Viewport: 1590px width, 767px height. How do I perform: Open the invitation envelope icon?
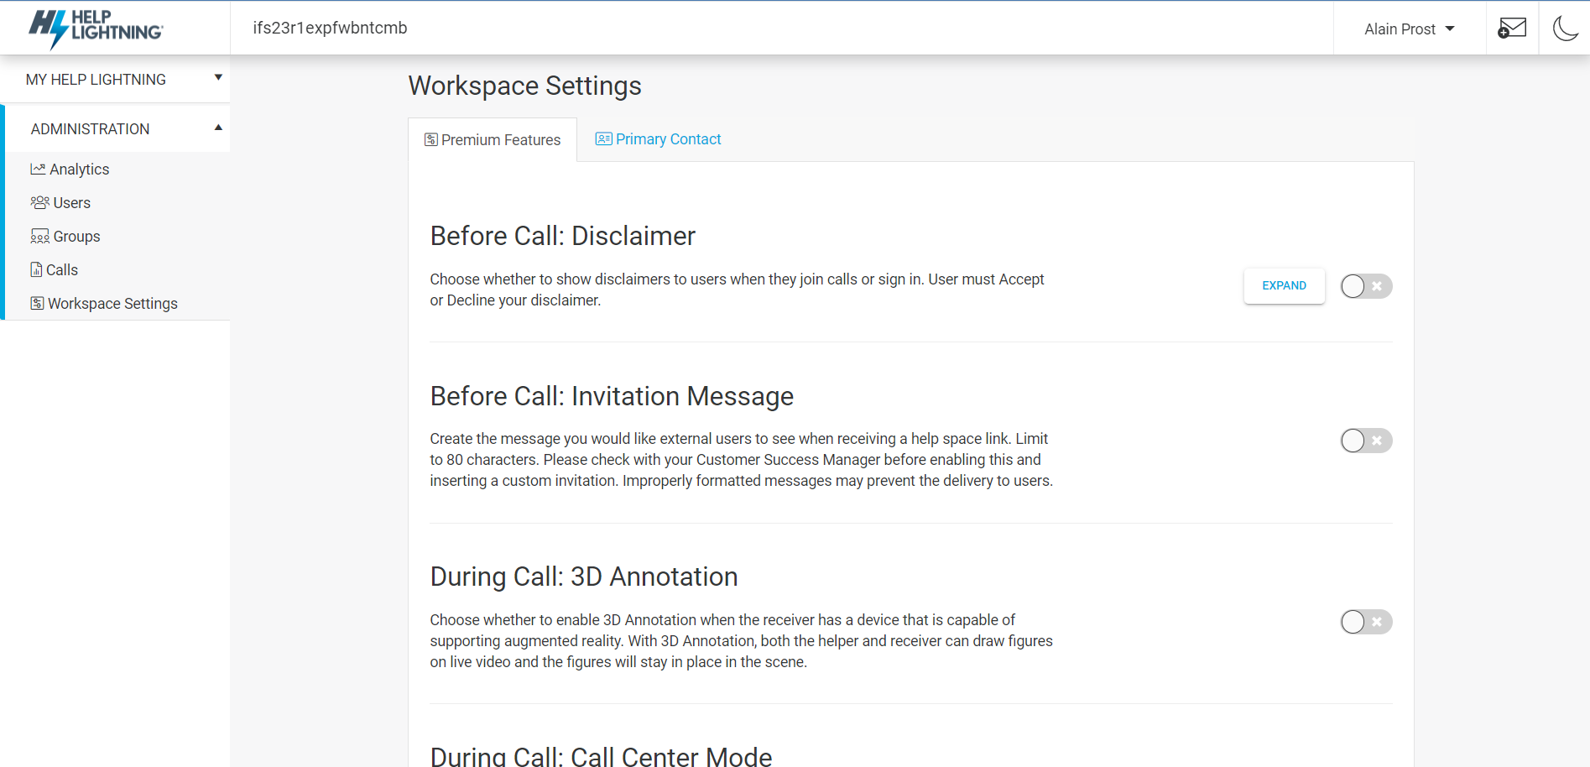click(x=1511, y=29)
